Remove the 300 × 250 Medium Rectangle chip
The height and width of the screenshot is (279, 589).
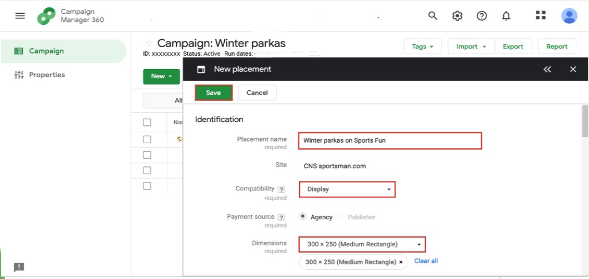[x=401, y=262]
